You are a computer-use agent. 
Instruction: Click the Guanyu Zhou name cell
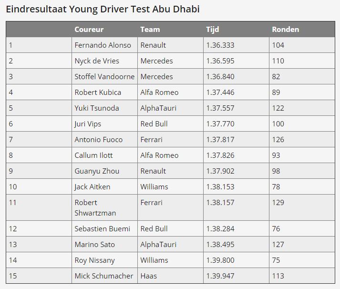tap(104, 171)
